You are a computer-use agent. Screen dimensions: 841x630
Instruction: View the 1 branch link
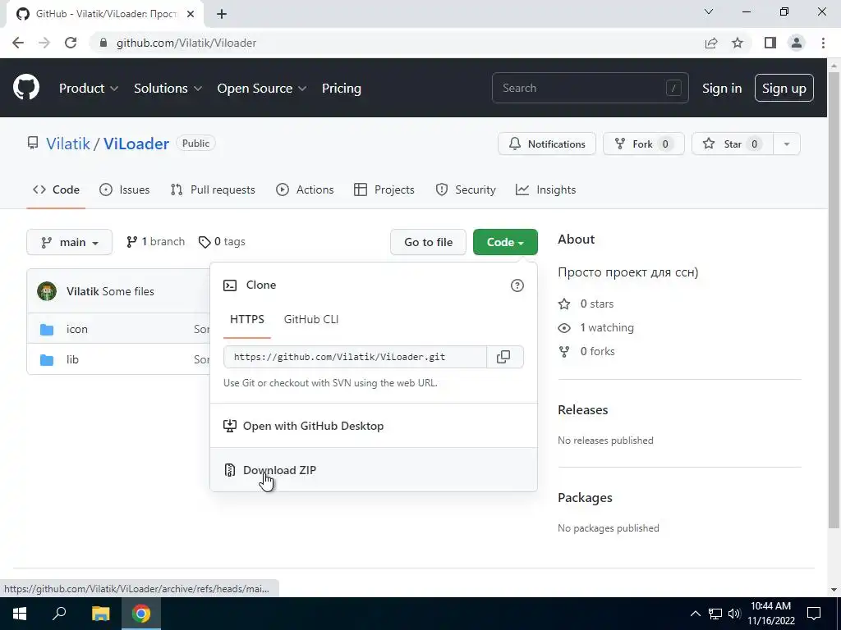[x=155, y=242]
